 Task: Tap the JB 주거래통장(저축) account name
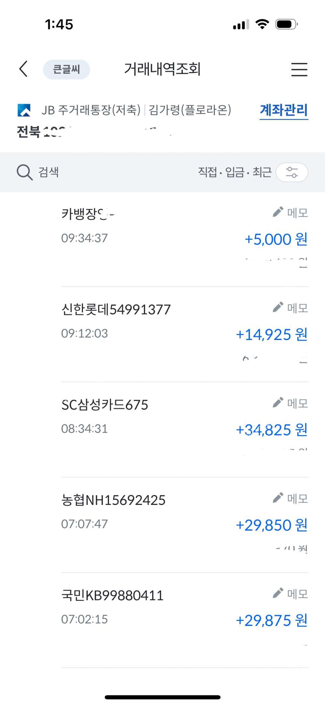coord(91,110)
